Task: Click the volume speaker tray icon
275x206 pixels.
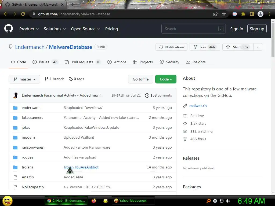Action: [x=228, y=201]
